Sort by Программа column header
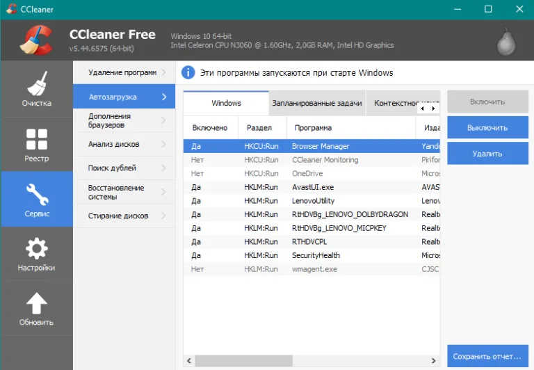Image resolution: width=534 pixels, height=370 pixels. (350, 128)
